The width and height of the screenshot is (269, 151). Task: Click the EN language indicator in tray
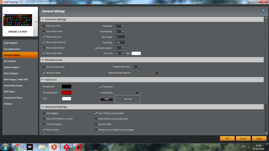click(244, 147)
